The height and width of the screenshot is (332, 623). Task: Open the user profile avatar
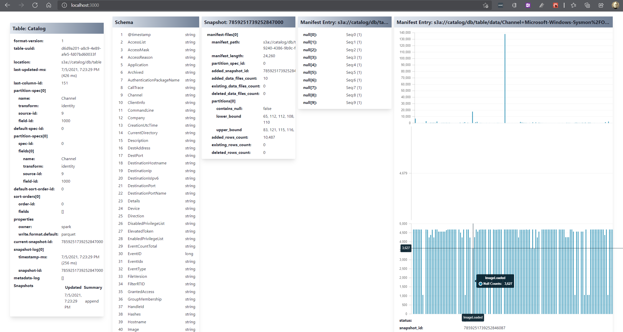[615, 5]
